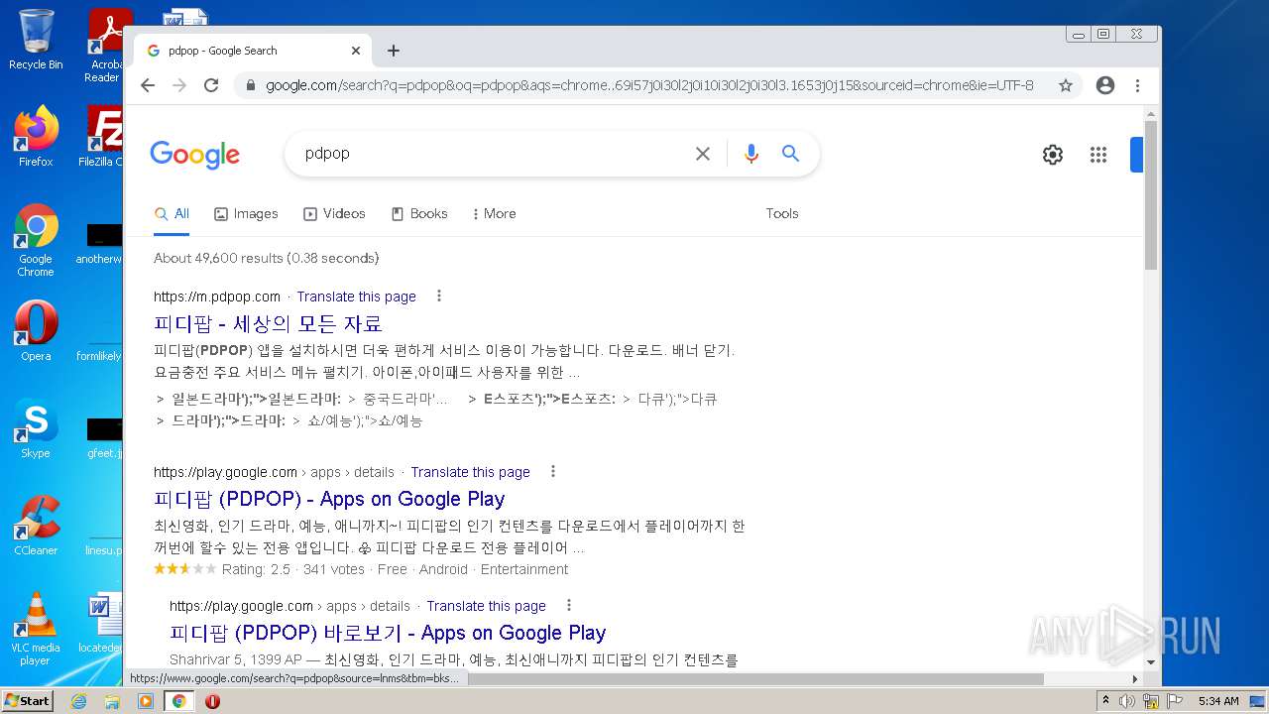Select the Skype desktop shortcut
Image resolution: width=1269 pixels, height=714 pixels.
point(36,429)
